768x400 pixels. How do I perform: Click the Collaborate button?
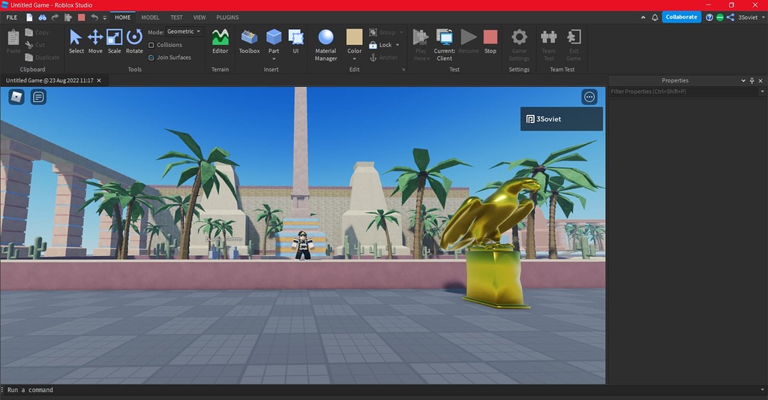coord(681,17)
